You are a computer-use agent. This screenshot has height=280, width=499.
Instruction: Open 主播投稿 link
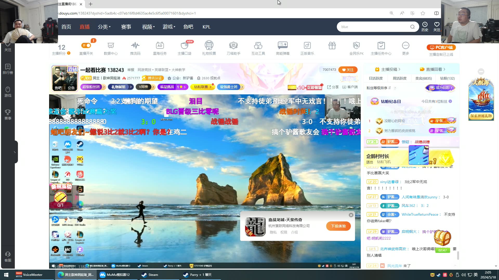pos(388,69)
